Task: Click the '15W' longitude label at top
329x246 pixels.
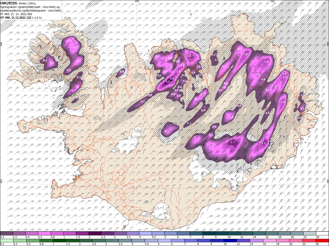Action: (x=272, y=1)
